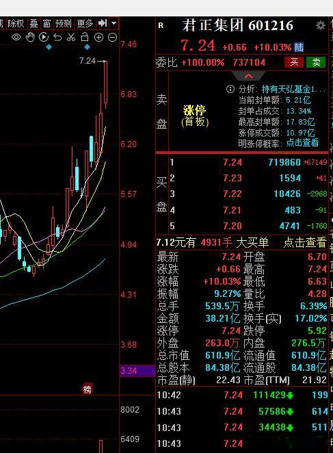This screenshot has height=453, width=333.
Task: Click 点击查看 beside 大买单
Action: click(305, 242)
